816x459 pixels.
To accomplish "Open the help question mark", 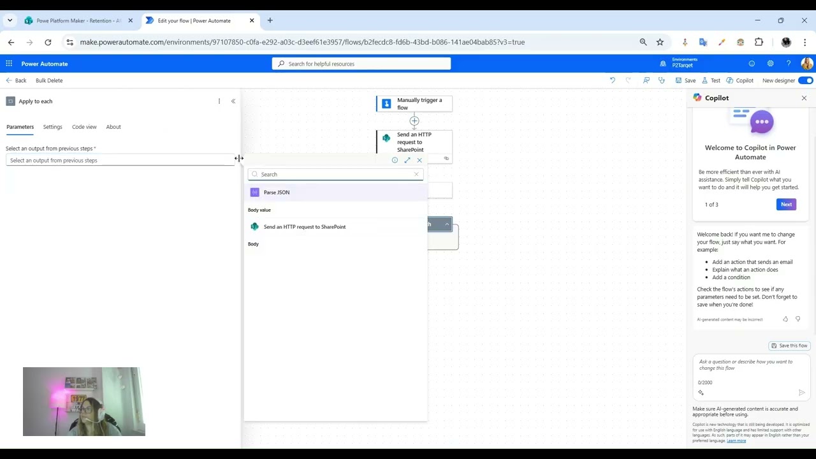I will point(789,64).
